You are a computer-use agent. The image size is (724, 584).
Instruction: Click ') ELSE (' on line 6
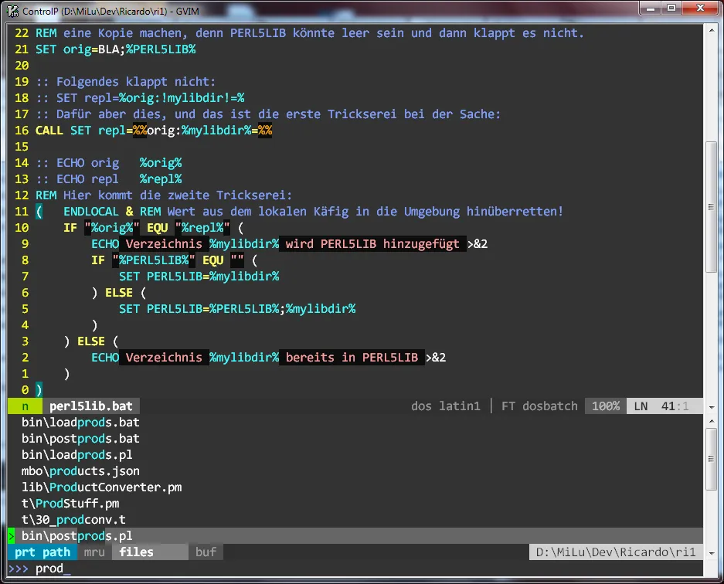pos(119,293)
